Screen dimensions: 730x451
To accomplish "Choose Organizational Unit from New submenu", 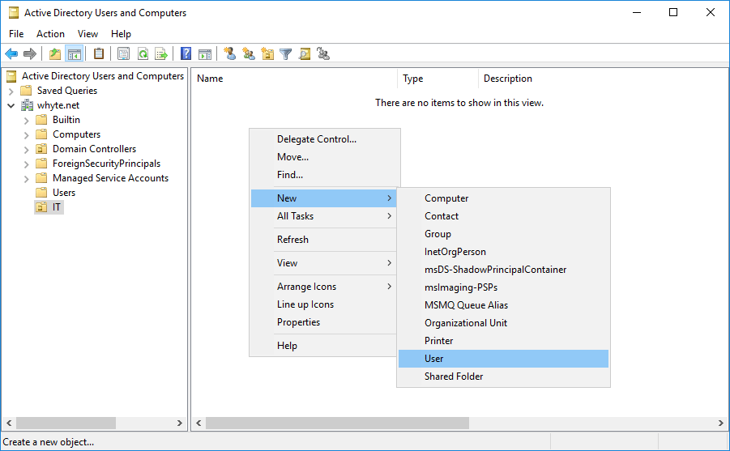I will tap(503, 323).
